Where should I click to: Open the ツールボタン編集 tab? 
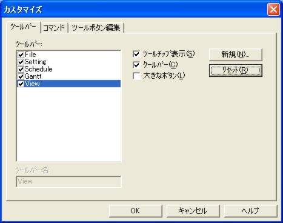[96, 28]
